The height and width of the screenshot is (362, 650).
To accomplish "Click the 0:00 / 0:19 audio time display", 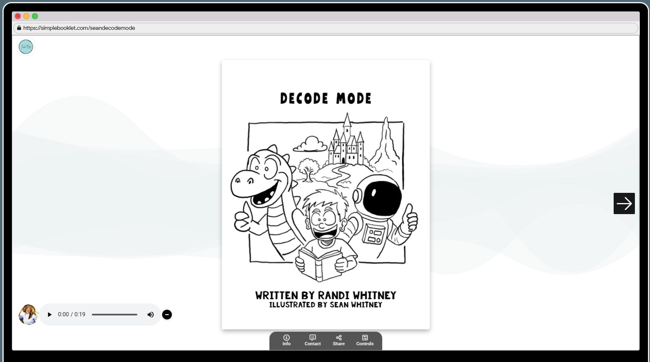I will 71,315.
